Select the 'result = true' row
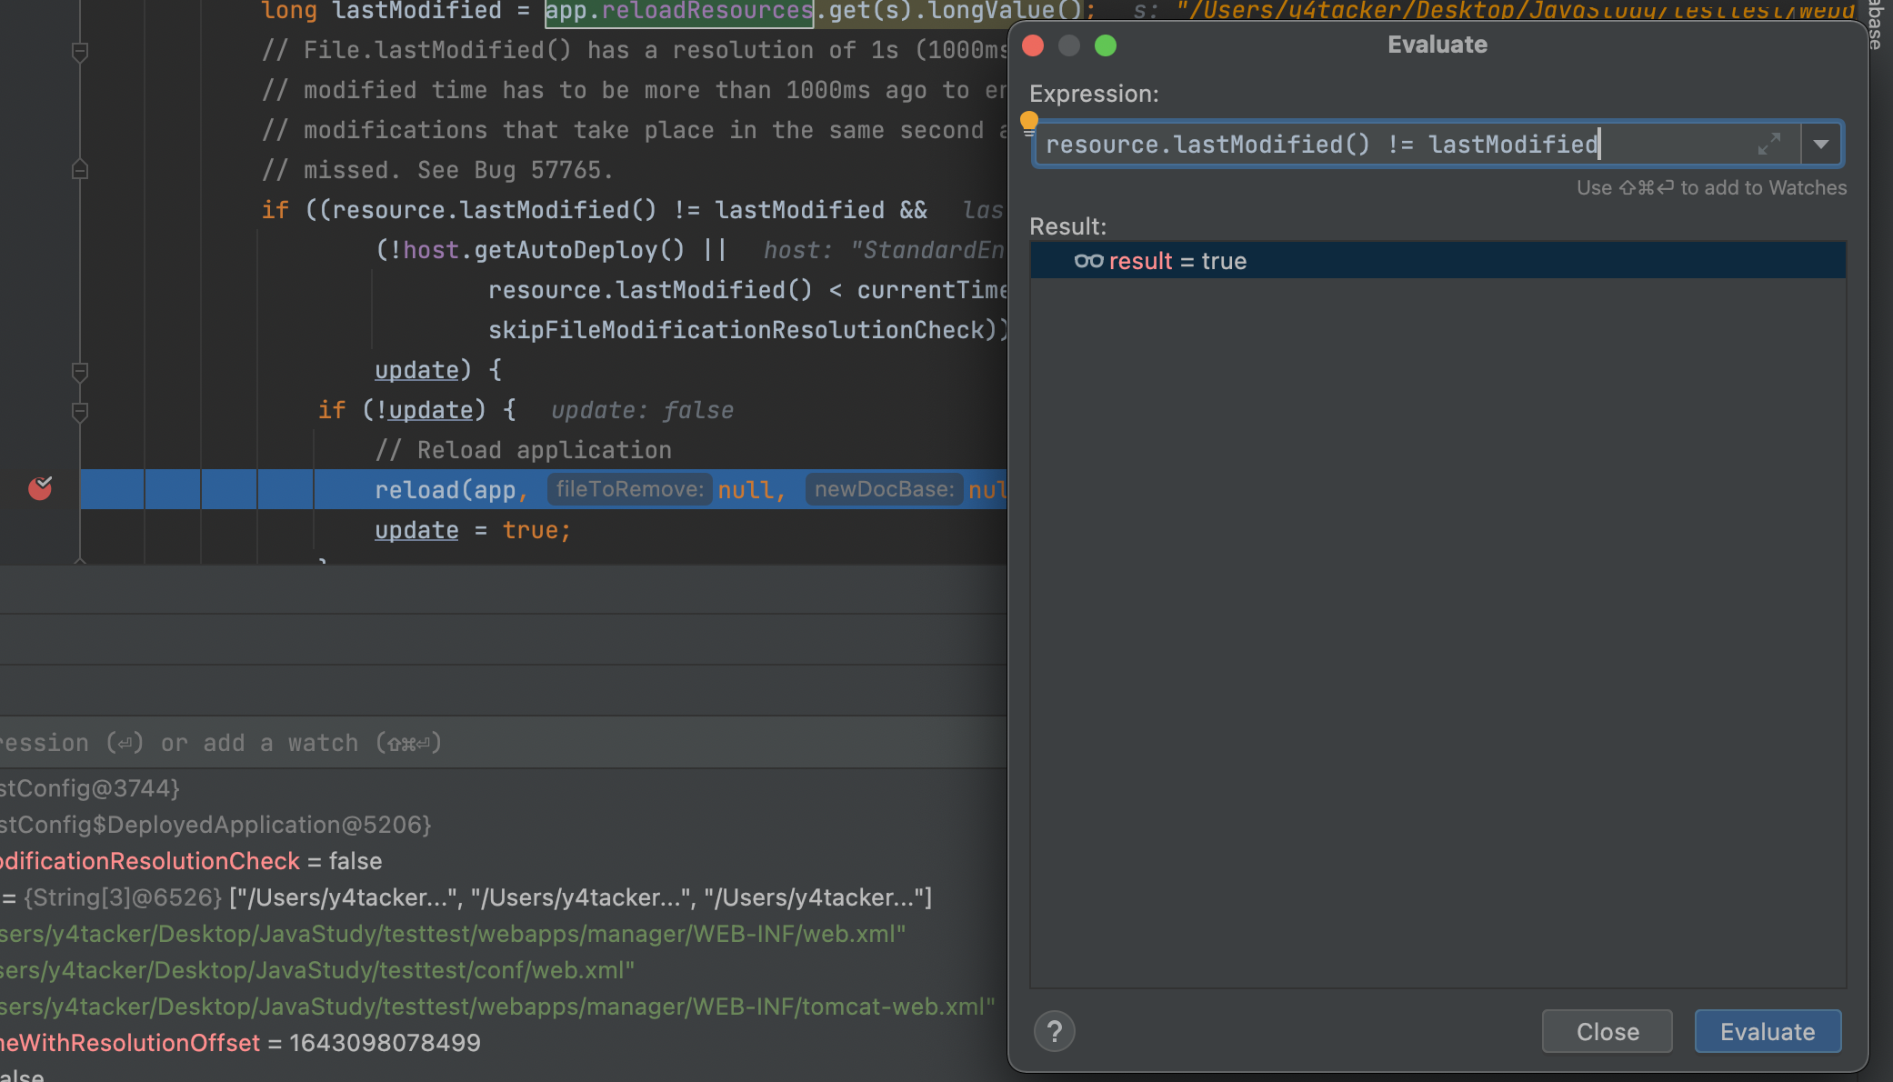 coord(1437,261)
